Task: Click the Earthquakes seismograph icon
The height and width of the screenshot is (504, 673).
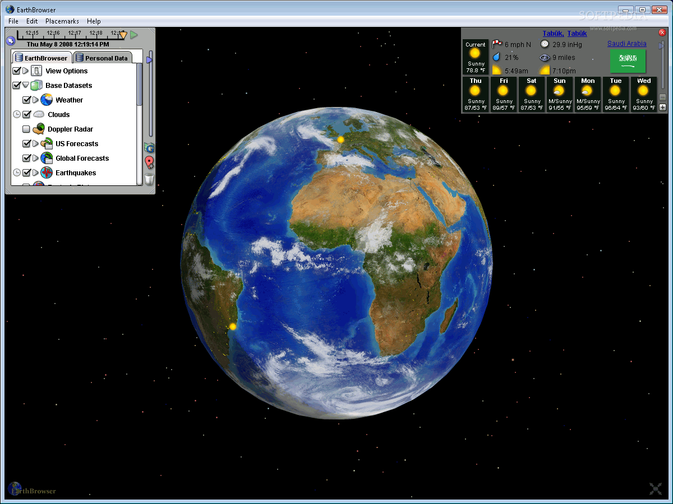Action: click(47, 173)
